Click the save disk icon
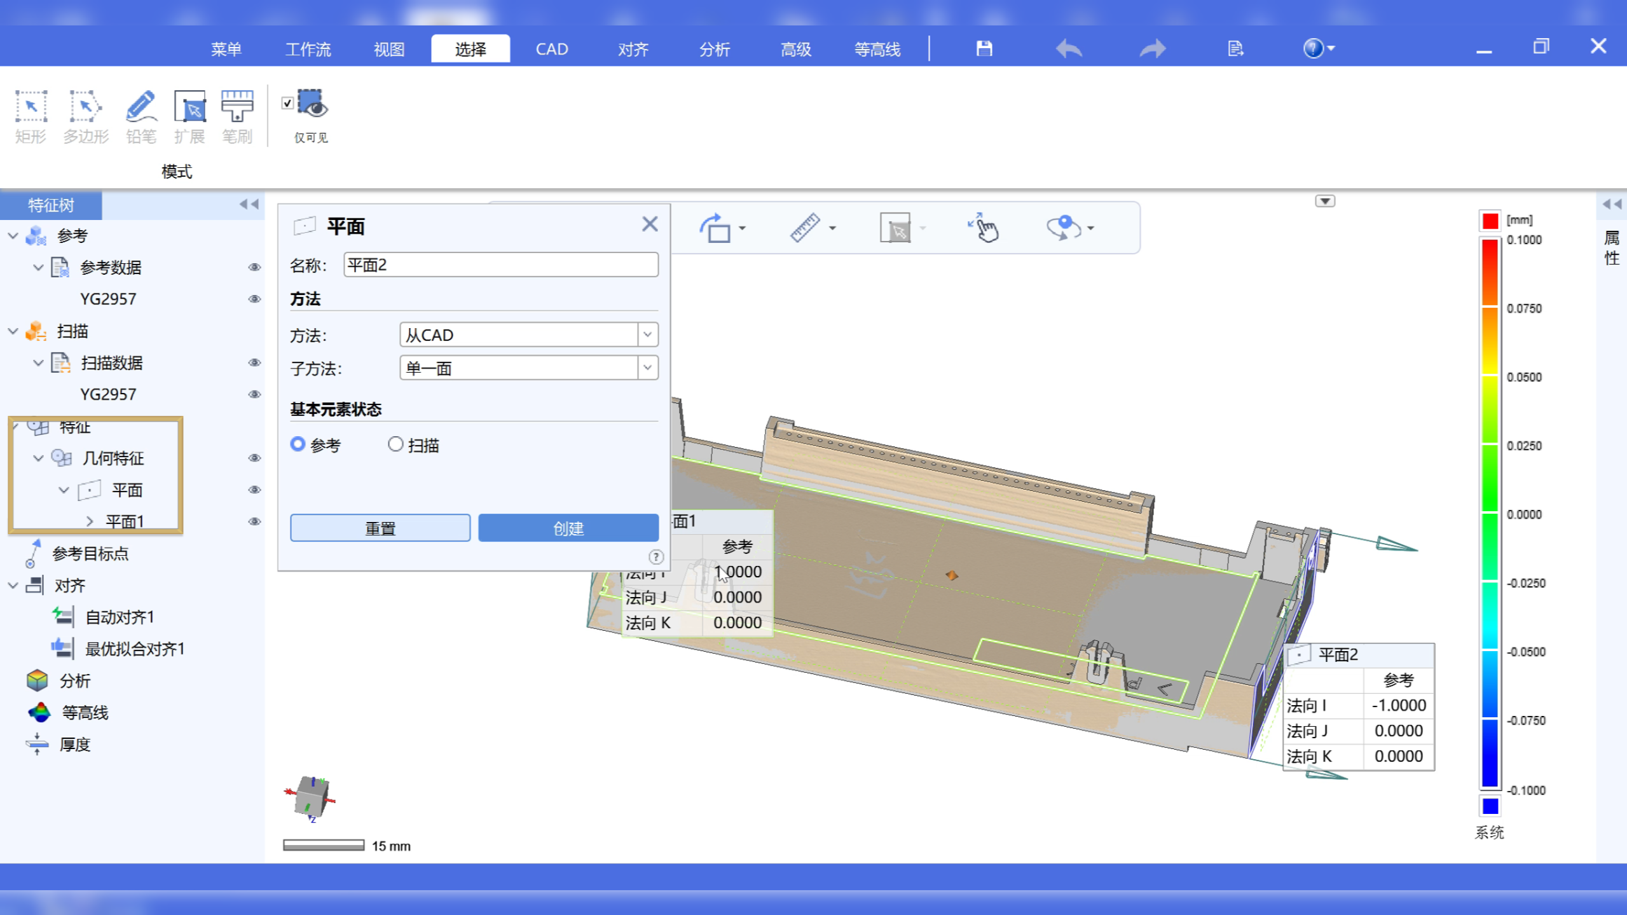Image resolution: width=1627 pixels, height=915 pixels. [x=984, y=48]
